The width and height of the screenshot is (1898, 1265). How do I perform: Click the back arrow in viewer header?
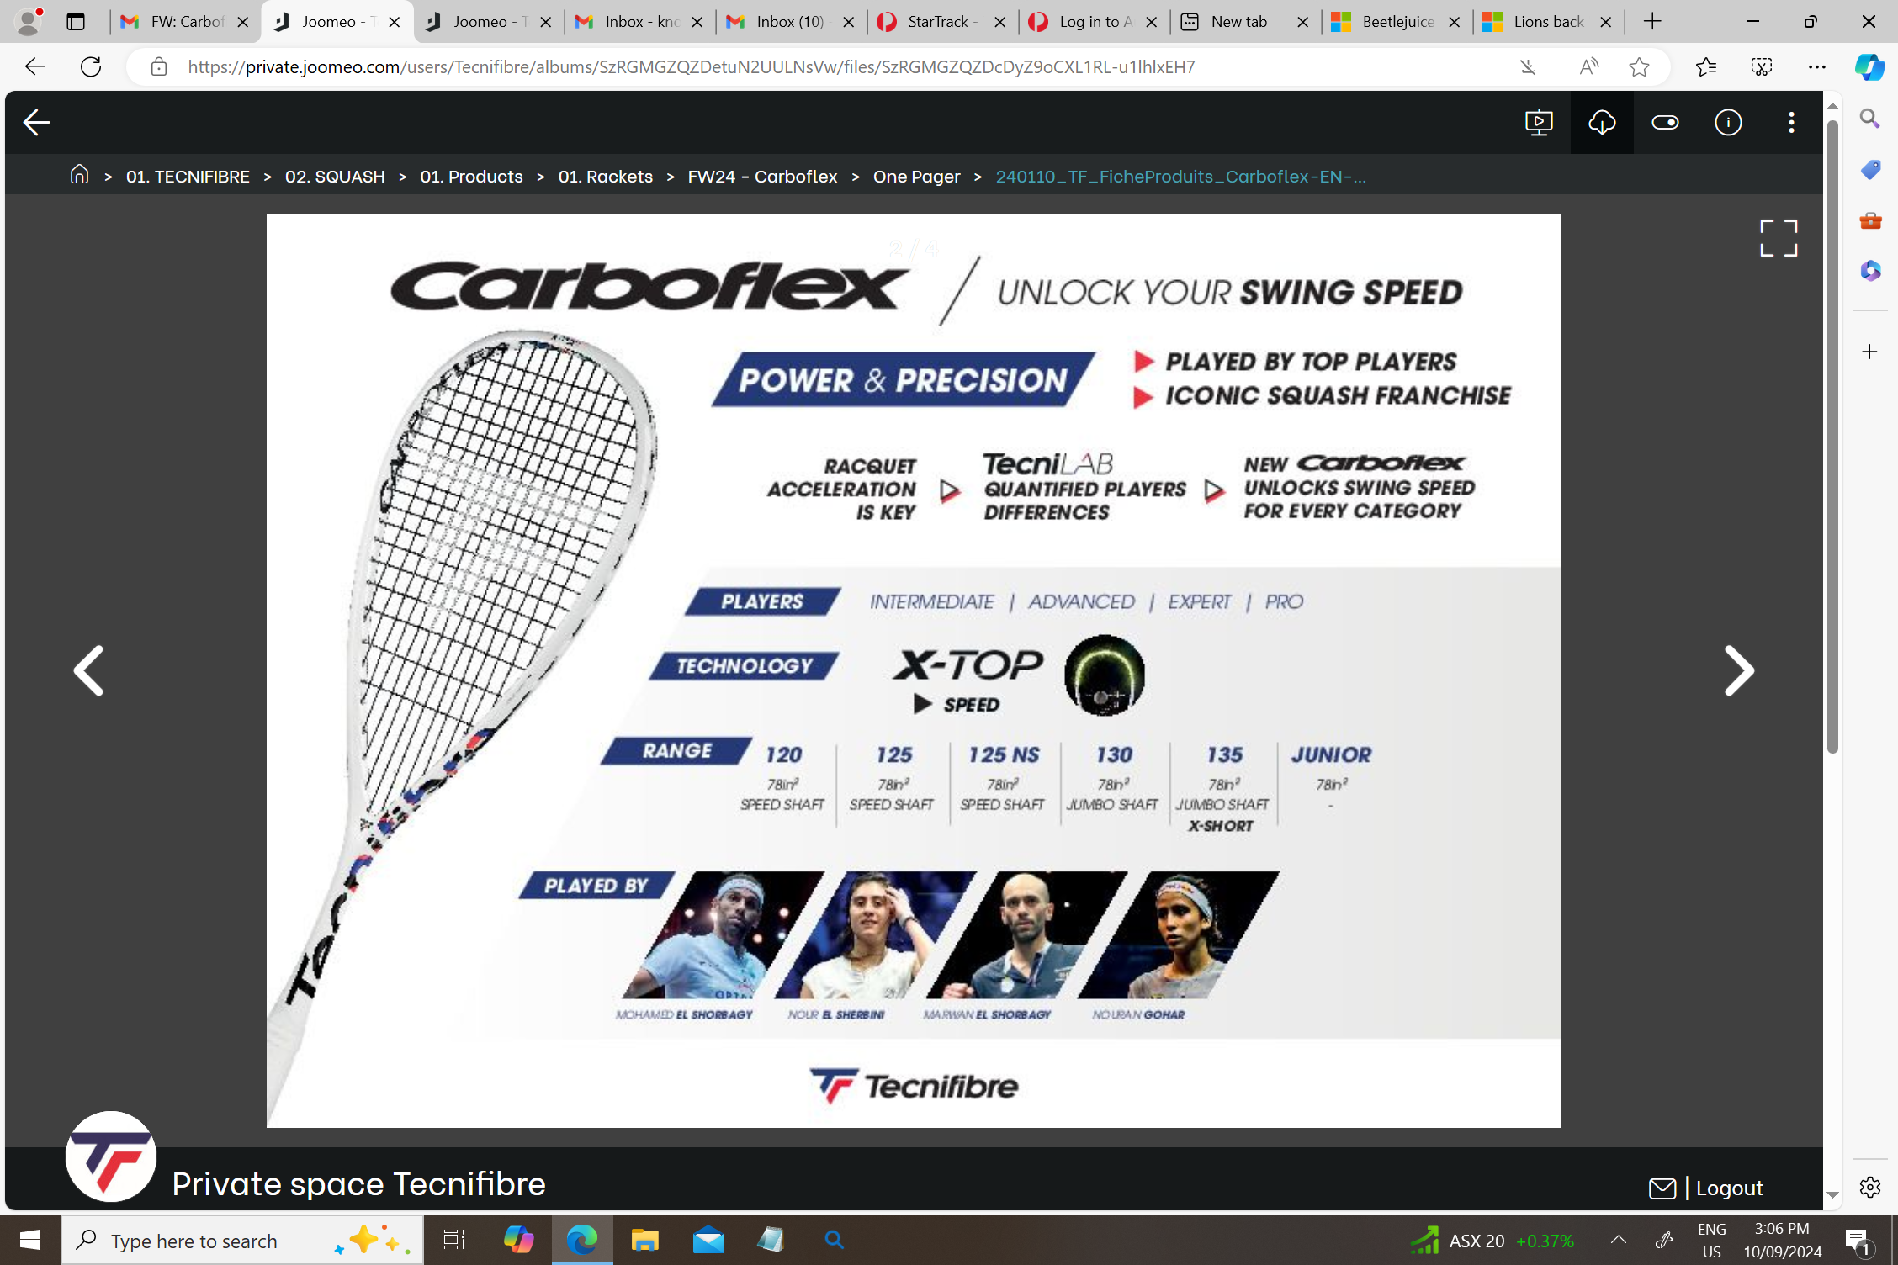click(36, 123)
